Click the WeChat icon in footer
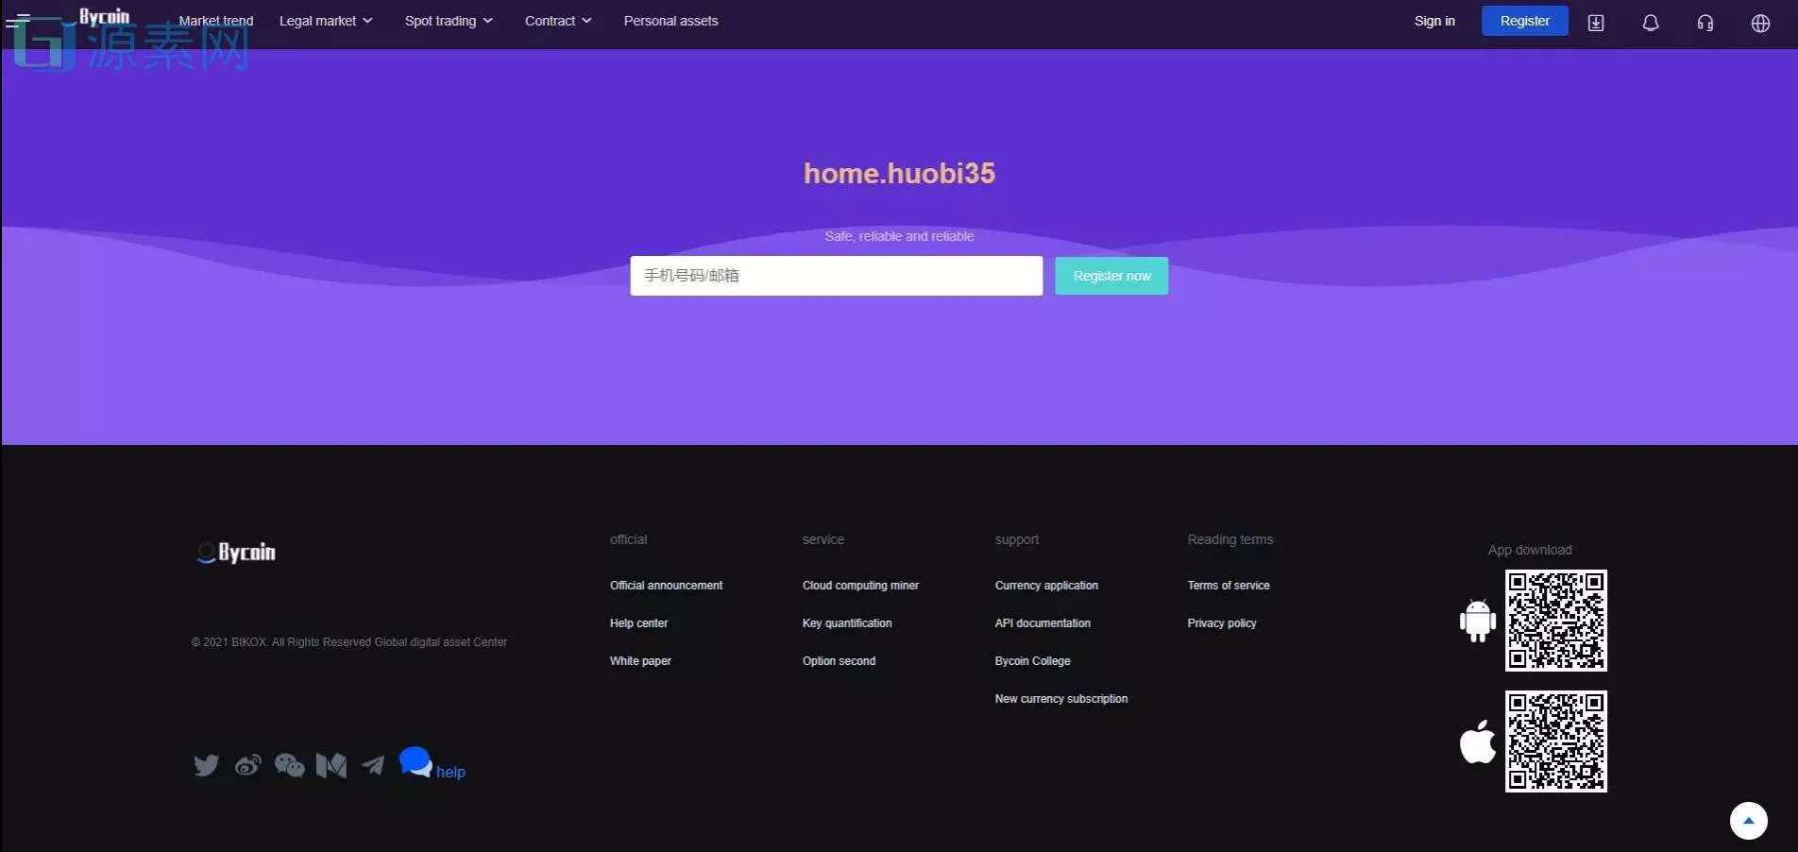The height and width of the screenshot is (852, 1798). 289,764
